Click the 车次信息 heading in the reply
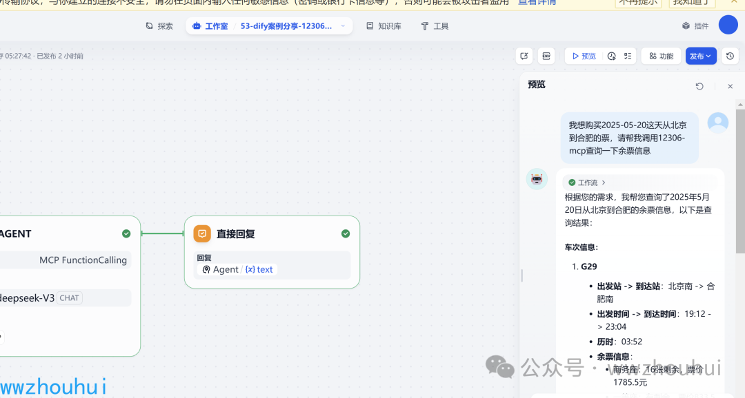 point(582,247)
